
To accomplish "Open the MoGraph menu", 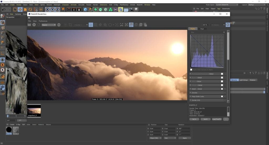I will (57, 5).
